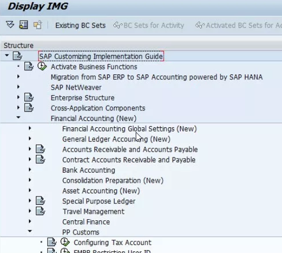Image resolution: width=282 pixels, height=253 pixels.
Task: Collapse the Financial Accounting (New) node
Action: pos(18,118)
